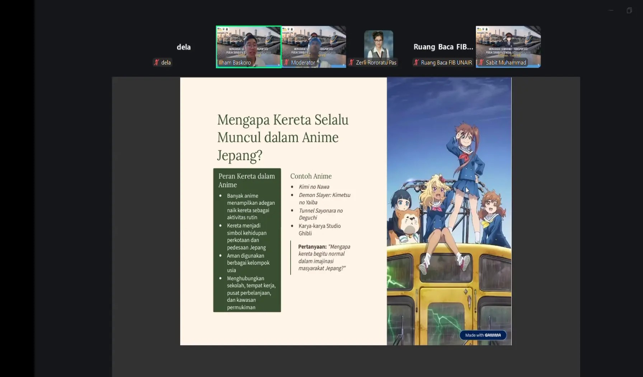Screen dimensions: 643x377
Task: Click the muted mic icon for Ruang Baca FIB UNAIR
Action: (x=416, y=62)
